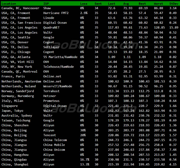Click USA, CO, Denver location
The height and width of the screenshot is (168, 180).
point(15,42)
